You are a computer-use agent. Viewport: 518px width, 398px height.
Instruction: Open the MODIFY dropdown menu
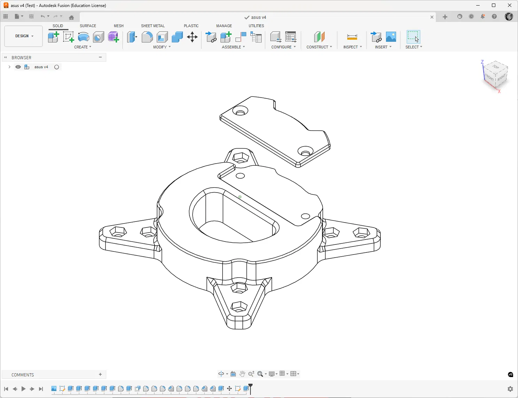click(162, 47)
